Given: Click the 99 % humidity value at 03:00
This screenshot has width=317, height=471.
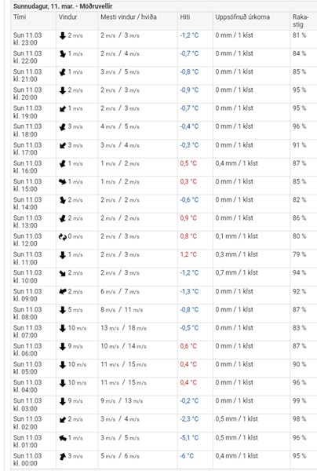Looking at the screenshot, I should coord(299,400).
